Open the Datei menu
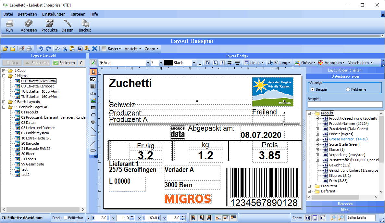This screenshot has height=223, width=385. pos(8,14)
